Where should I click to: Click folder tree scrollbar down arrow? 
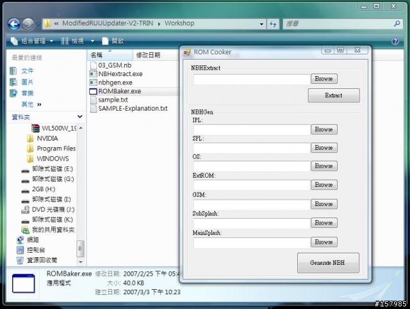coord(81,262)
